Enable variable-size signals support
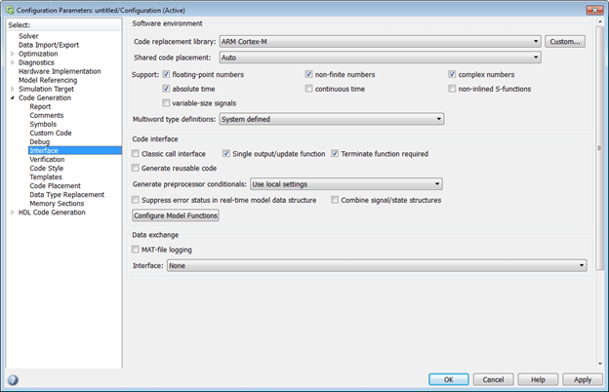The image size is (609, 392). tap(167, 102)
